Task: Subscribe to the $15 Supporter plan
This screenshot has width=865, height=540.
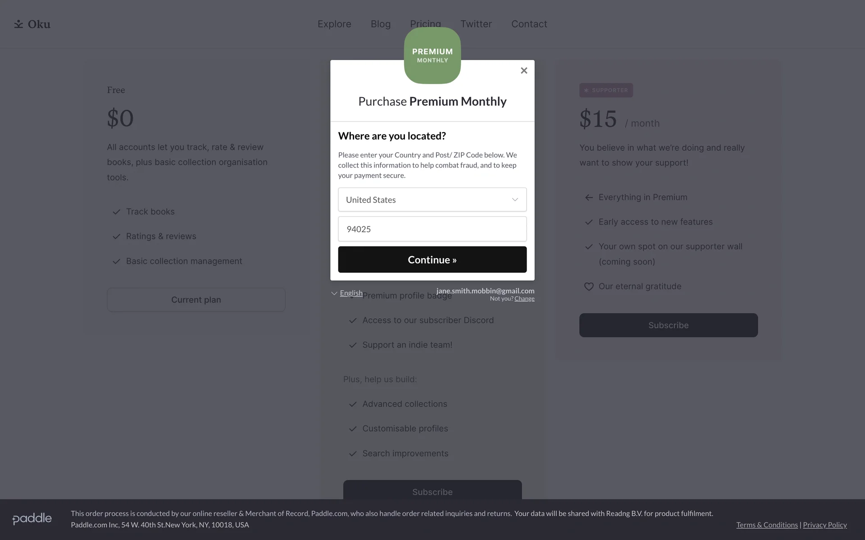Action: point(668,325)
